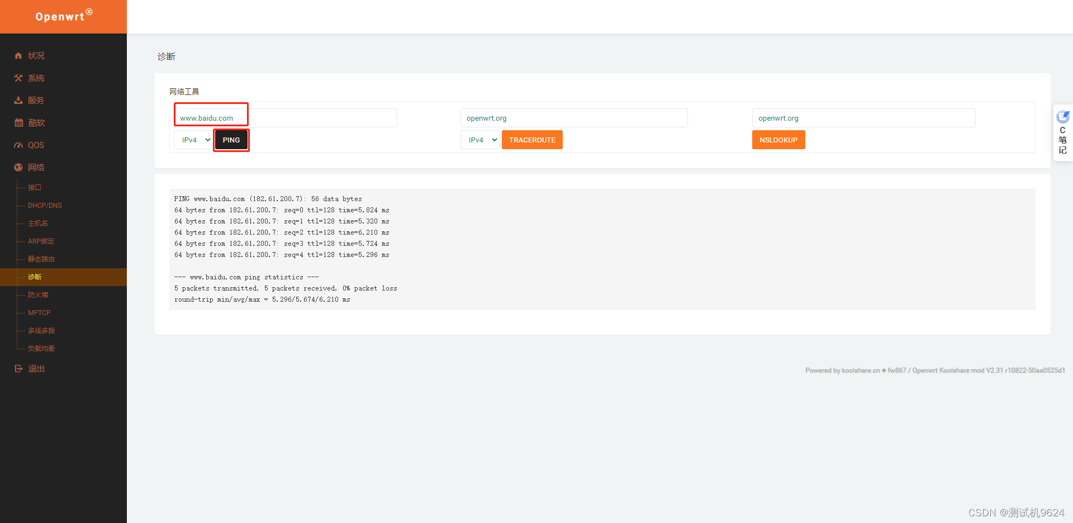Viewport: 1073px width, 523px height.
Task: Go to ARP绑定 submenu page
Action: (41, 241)
